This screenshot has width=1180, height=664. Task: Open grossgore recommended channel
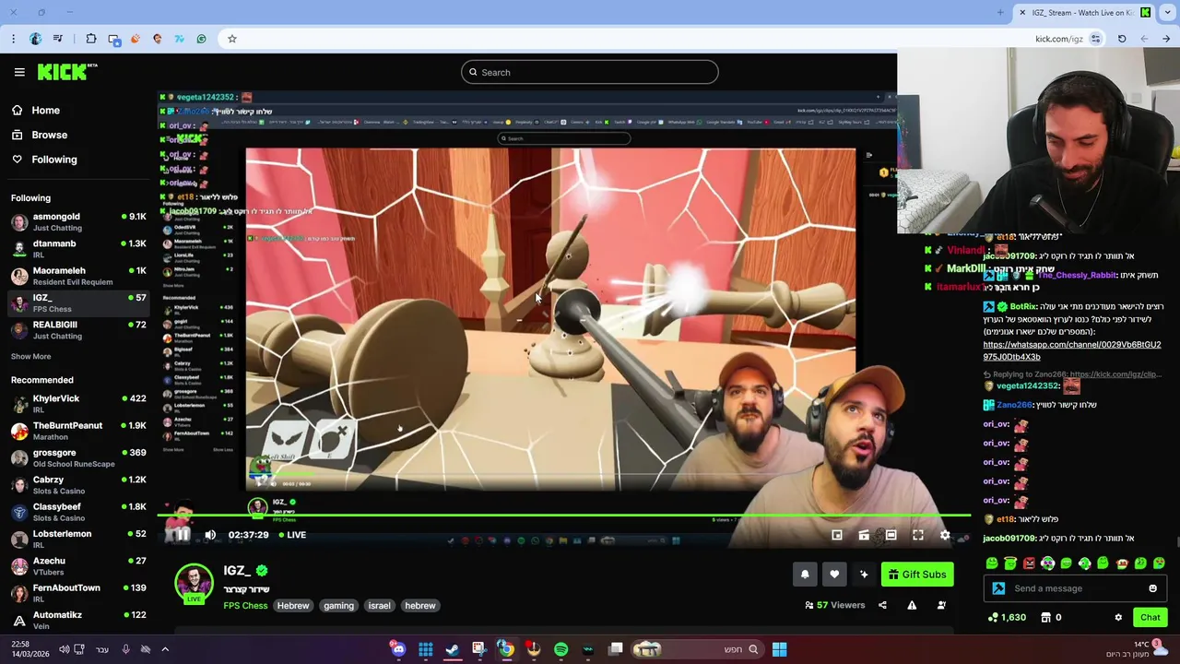coord(77,457)
